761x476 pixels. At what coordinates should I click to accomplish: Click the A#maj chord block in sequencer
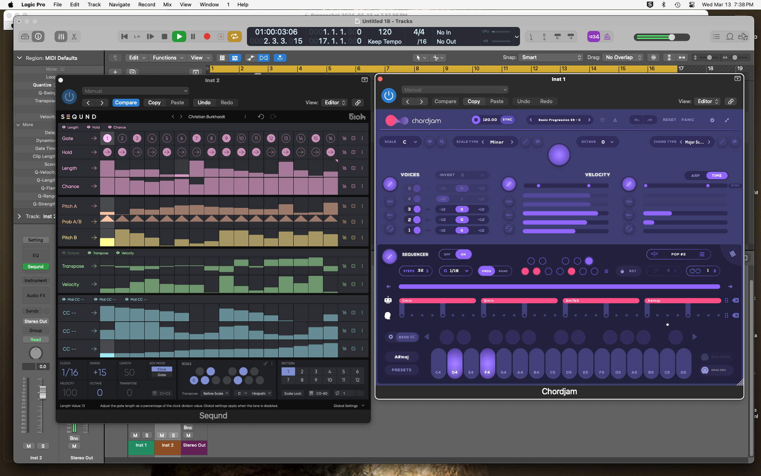683,301
